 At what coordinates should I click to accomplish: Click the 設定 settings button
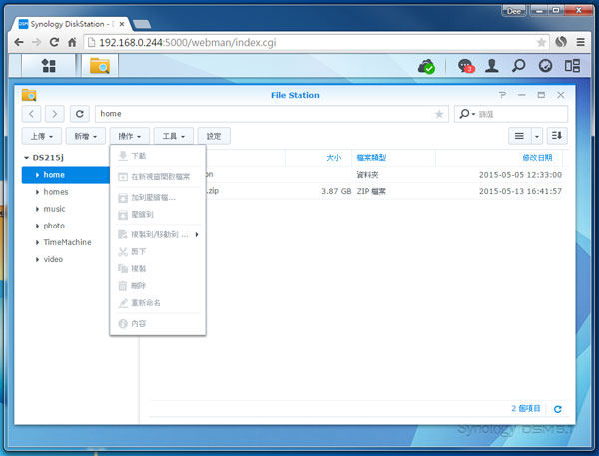[214, 135]
